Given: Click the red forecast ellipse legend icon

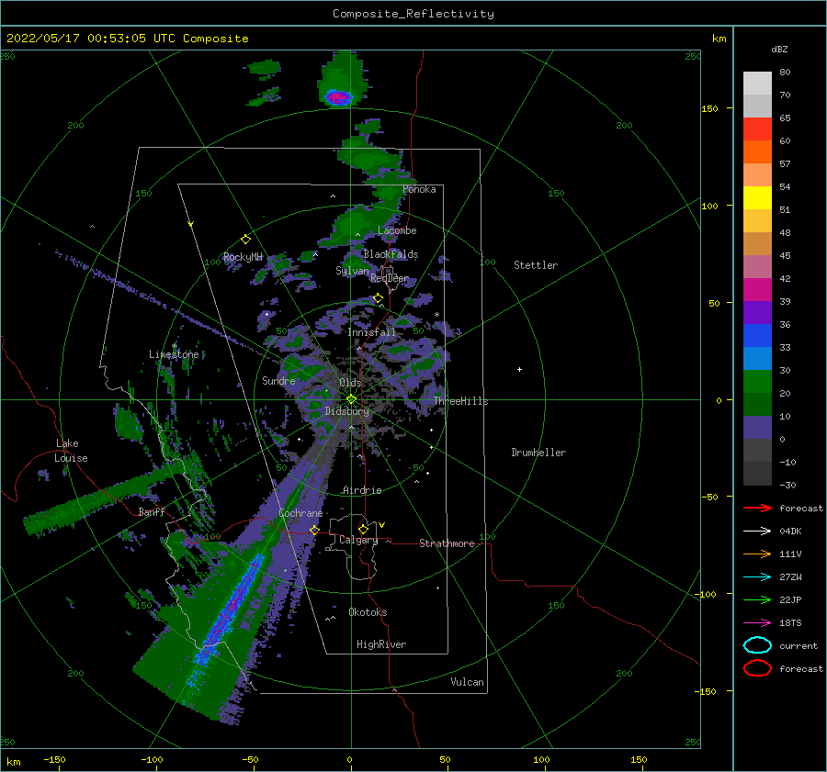Looking at the screenshot, I should coord(757,668).
